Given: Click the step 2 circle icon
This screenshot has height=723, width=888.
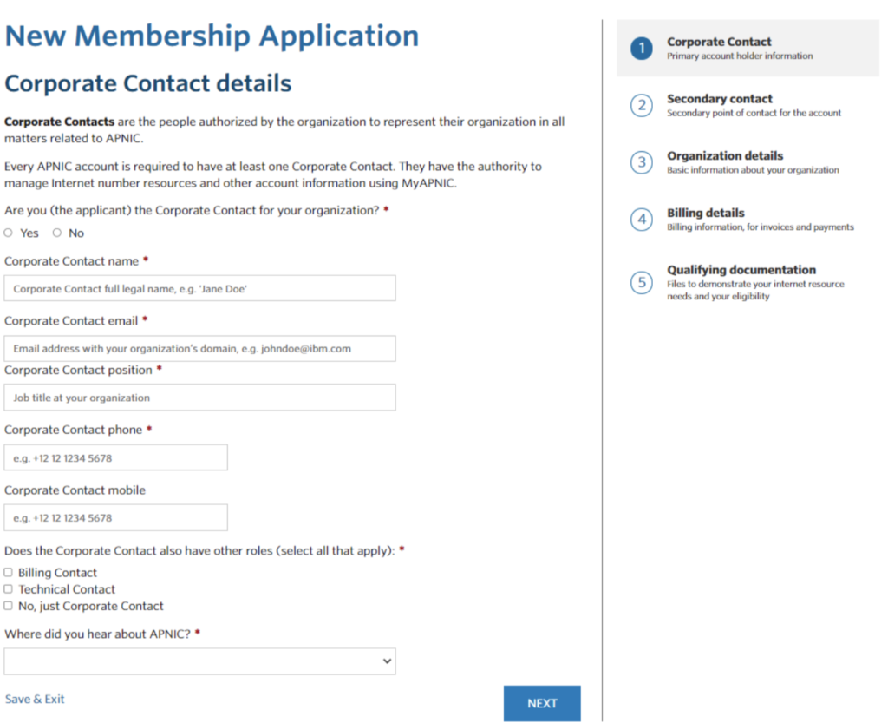Looking at the screenshot, I should click(642, 106).
